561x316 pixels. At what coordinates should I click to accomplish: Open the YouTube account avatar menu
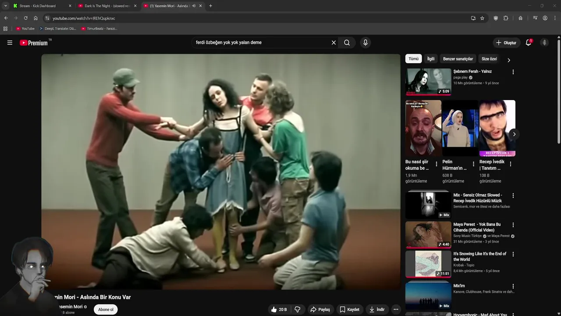(544, 43)
